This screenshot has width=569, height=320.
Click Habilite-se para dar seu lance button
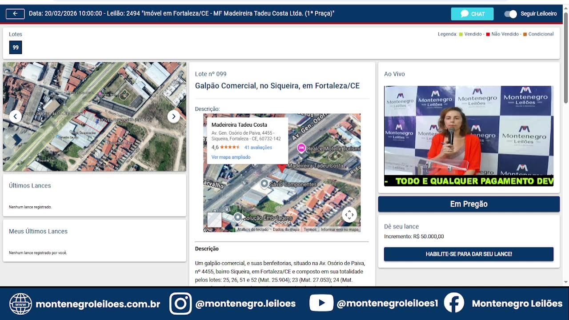(x=469, y=254)
